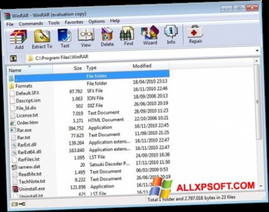Select the RarExt64.dll file name

click(29, 152)
